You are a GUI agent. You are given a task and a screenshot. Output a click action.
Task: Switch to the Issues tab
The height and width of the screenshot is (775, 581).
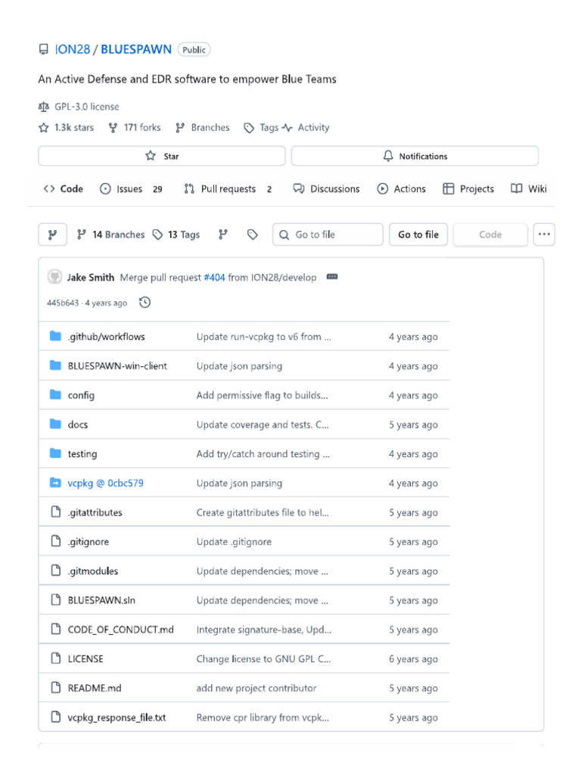(131, 188)
